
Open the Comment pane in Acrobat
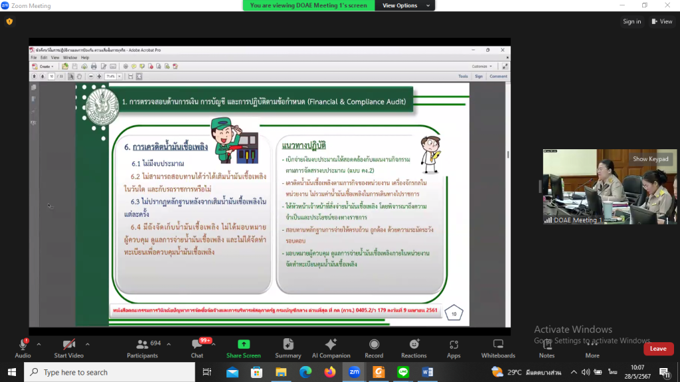tap(498, 76)
